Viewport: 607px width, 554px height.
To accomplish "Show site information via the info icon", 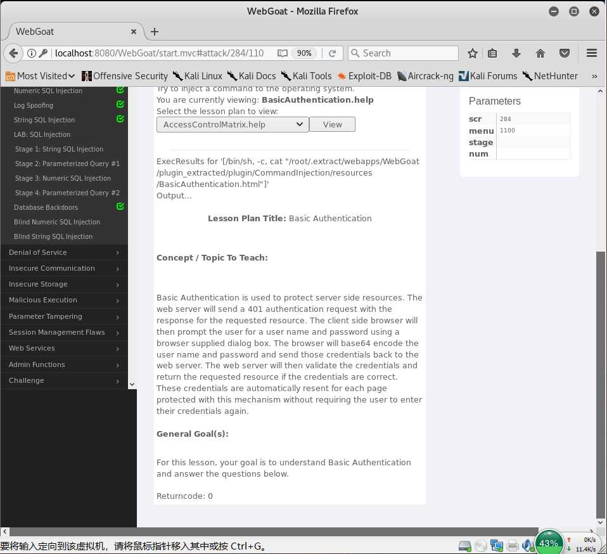I will point(32,53).
